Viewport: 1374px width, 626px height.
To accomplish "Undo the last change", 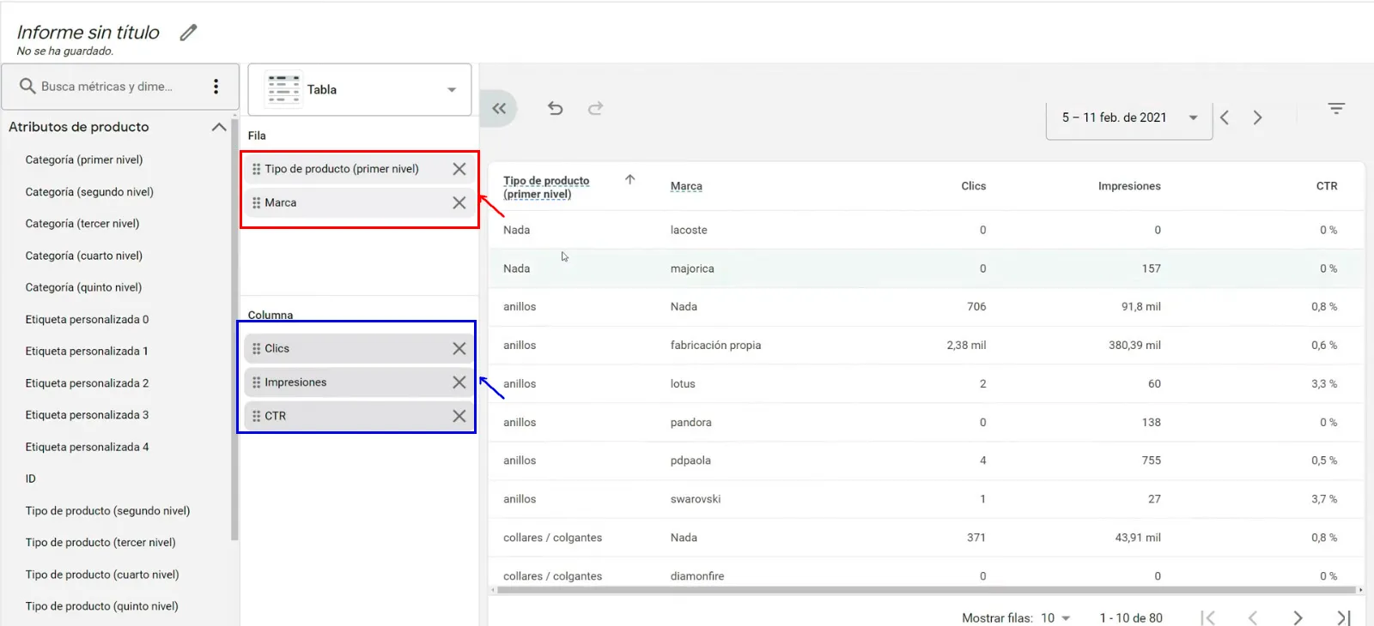I will coord(556,108).
